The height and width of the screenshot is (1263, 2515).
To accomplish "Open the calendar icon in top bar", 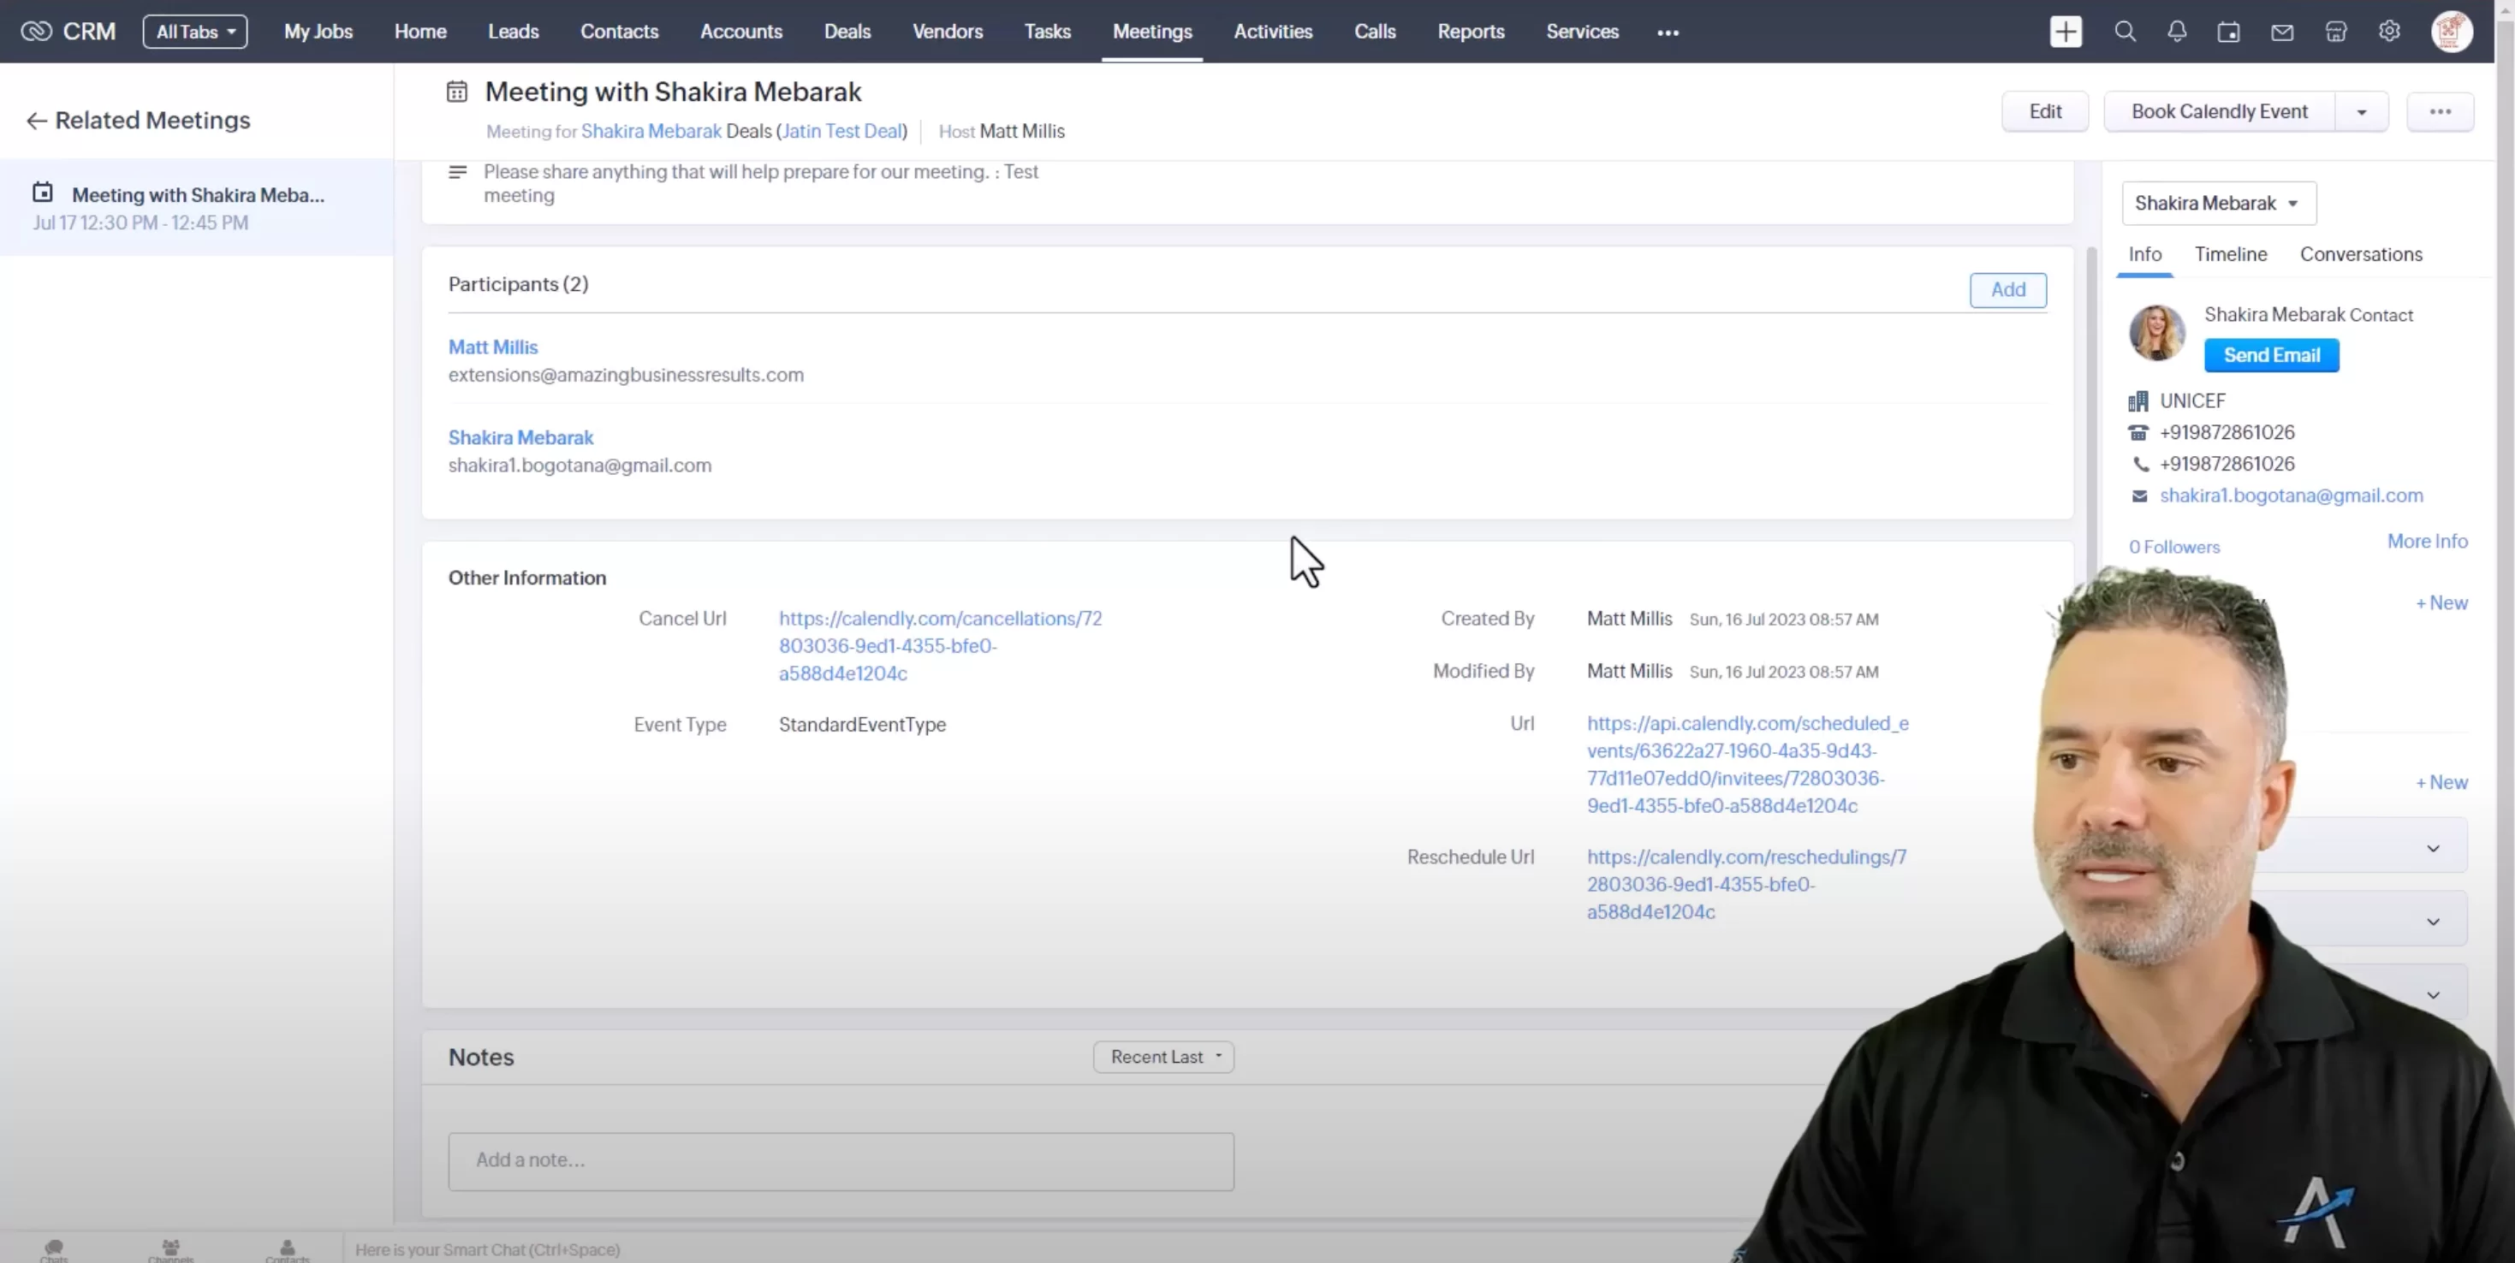I will (2228, 33).
